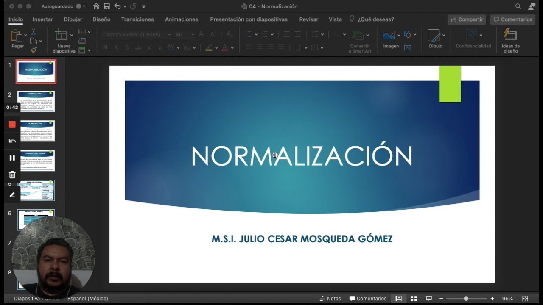Undo the last action
This screenshot has height=305, width=543.
[118, 6]
